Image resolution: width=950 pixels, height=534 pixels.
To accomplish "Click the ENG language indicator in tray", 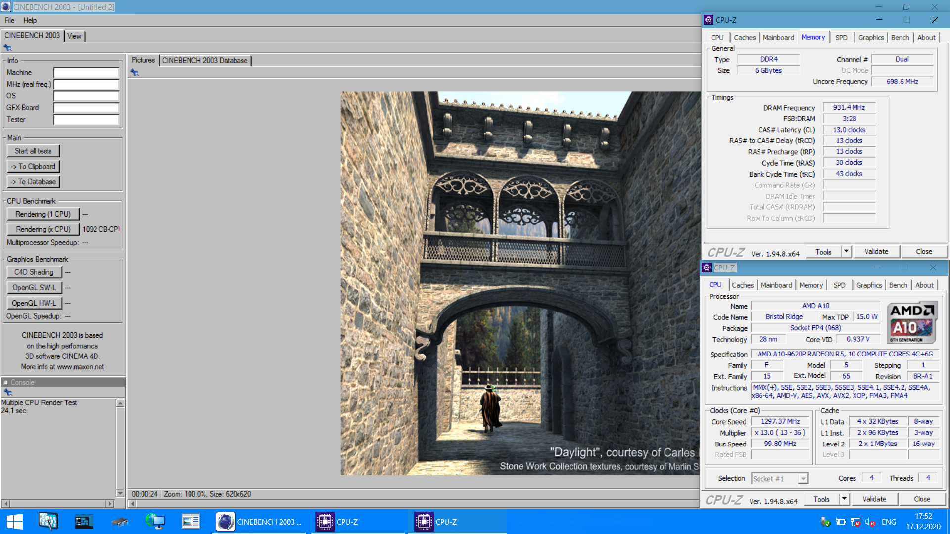I will (889, 522).
